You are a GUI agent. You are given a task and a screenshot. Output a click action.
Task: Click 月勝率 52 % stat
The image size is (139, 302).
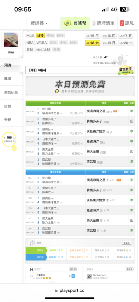56,257
